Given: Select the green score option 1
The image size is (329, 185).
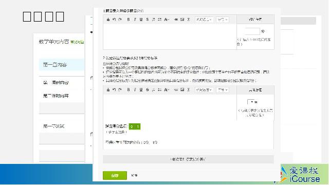Looking at the screenshot, I should tap(138, 126).
